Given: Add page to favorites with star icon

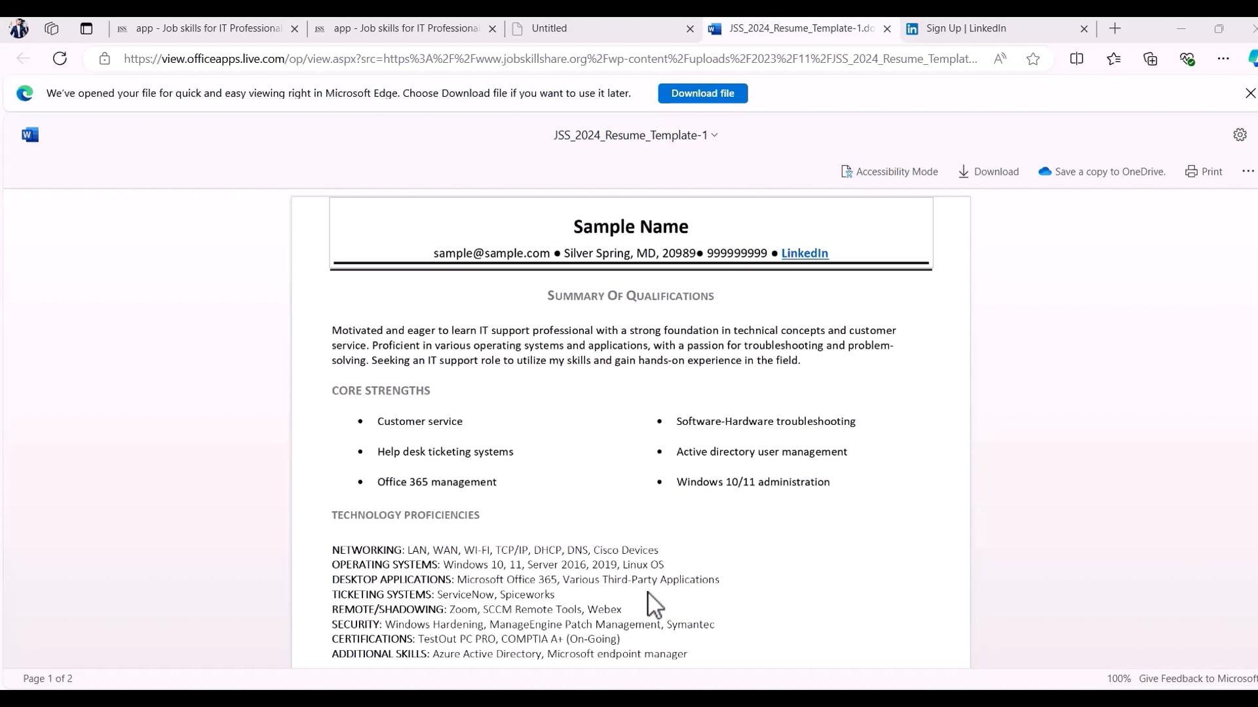Looking at the screenshot, I should point(1033,59).
